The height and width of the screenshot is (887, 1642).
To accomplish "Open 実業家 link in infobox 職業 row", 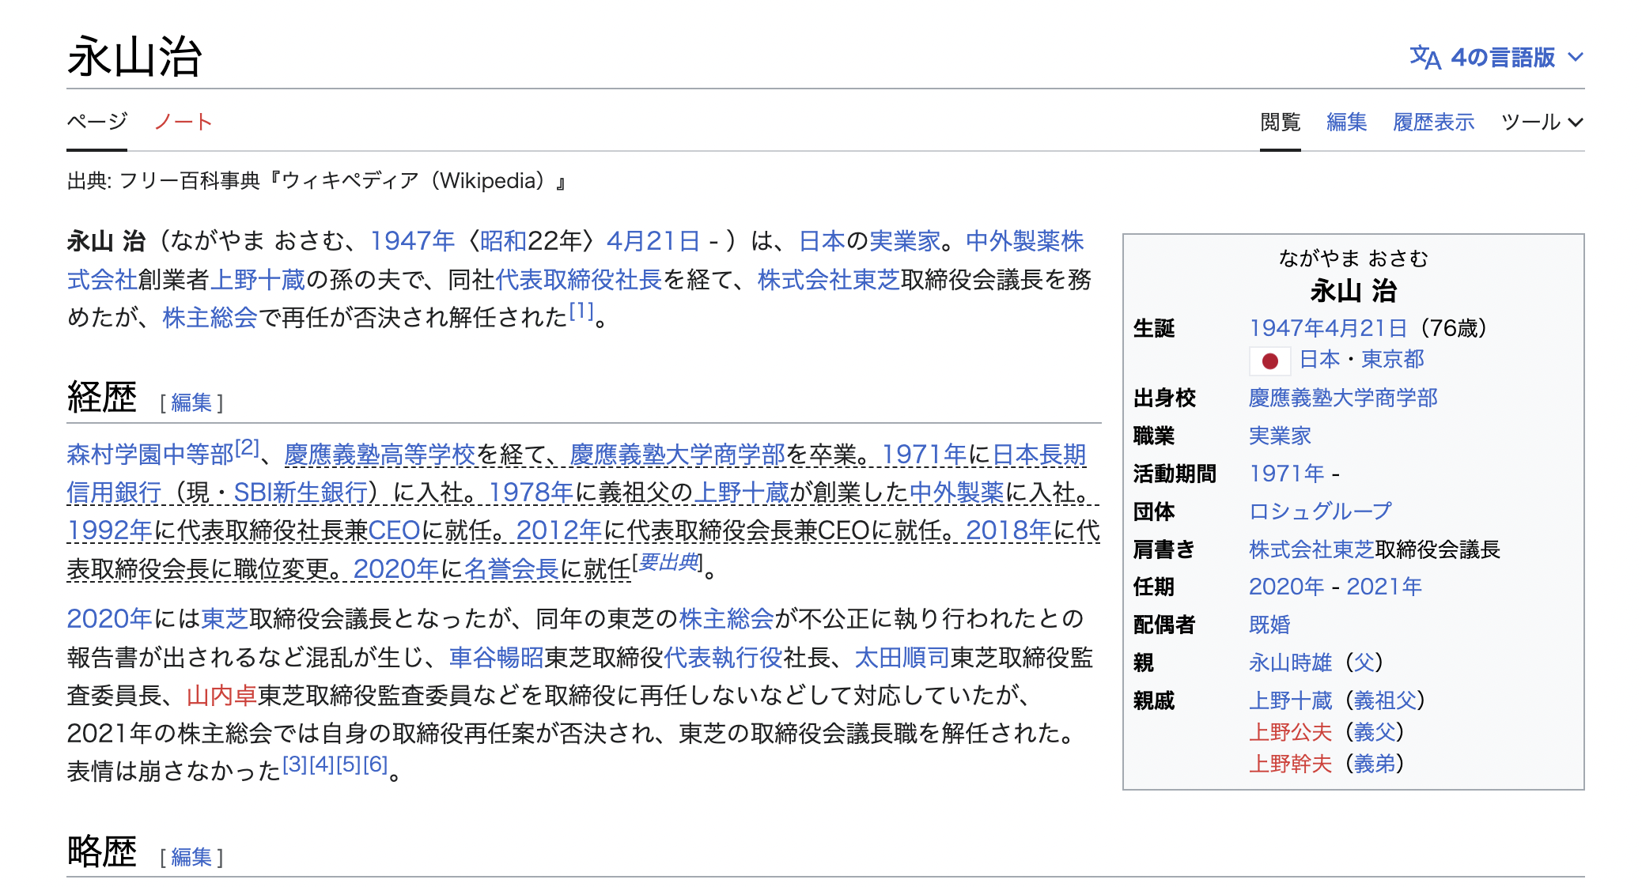I will pyautogui.click(x=1280, y=436).
